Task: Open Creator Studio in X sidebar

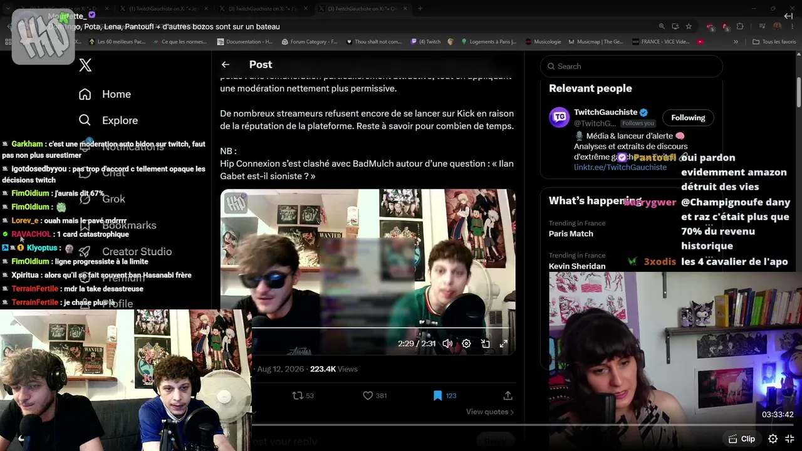Action: tap(125, 252)
